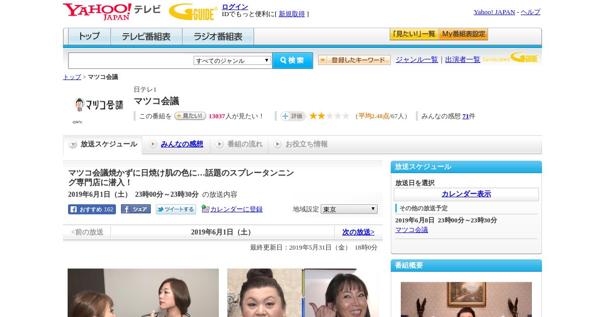Screen dimensions: 605x317
Task: Click the 2019年6月8日 schedule entry text
Action: (x=446, y=220)
